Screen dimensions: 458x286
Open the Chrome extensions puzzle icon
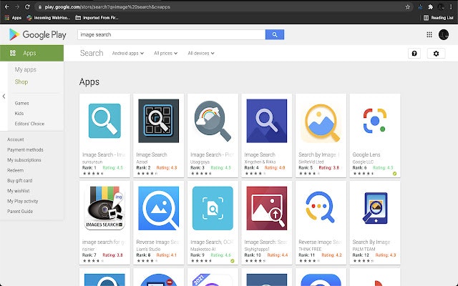click(431, 7)
